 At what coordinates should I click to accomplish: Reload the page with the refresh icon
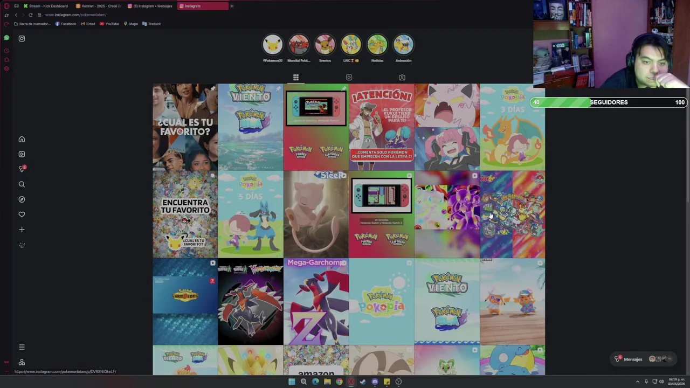[x=30, y=15]
